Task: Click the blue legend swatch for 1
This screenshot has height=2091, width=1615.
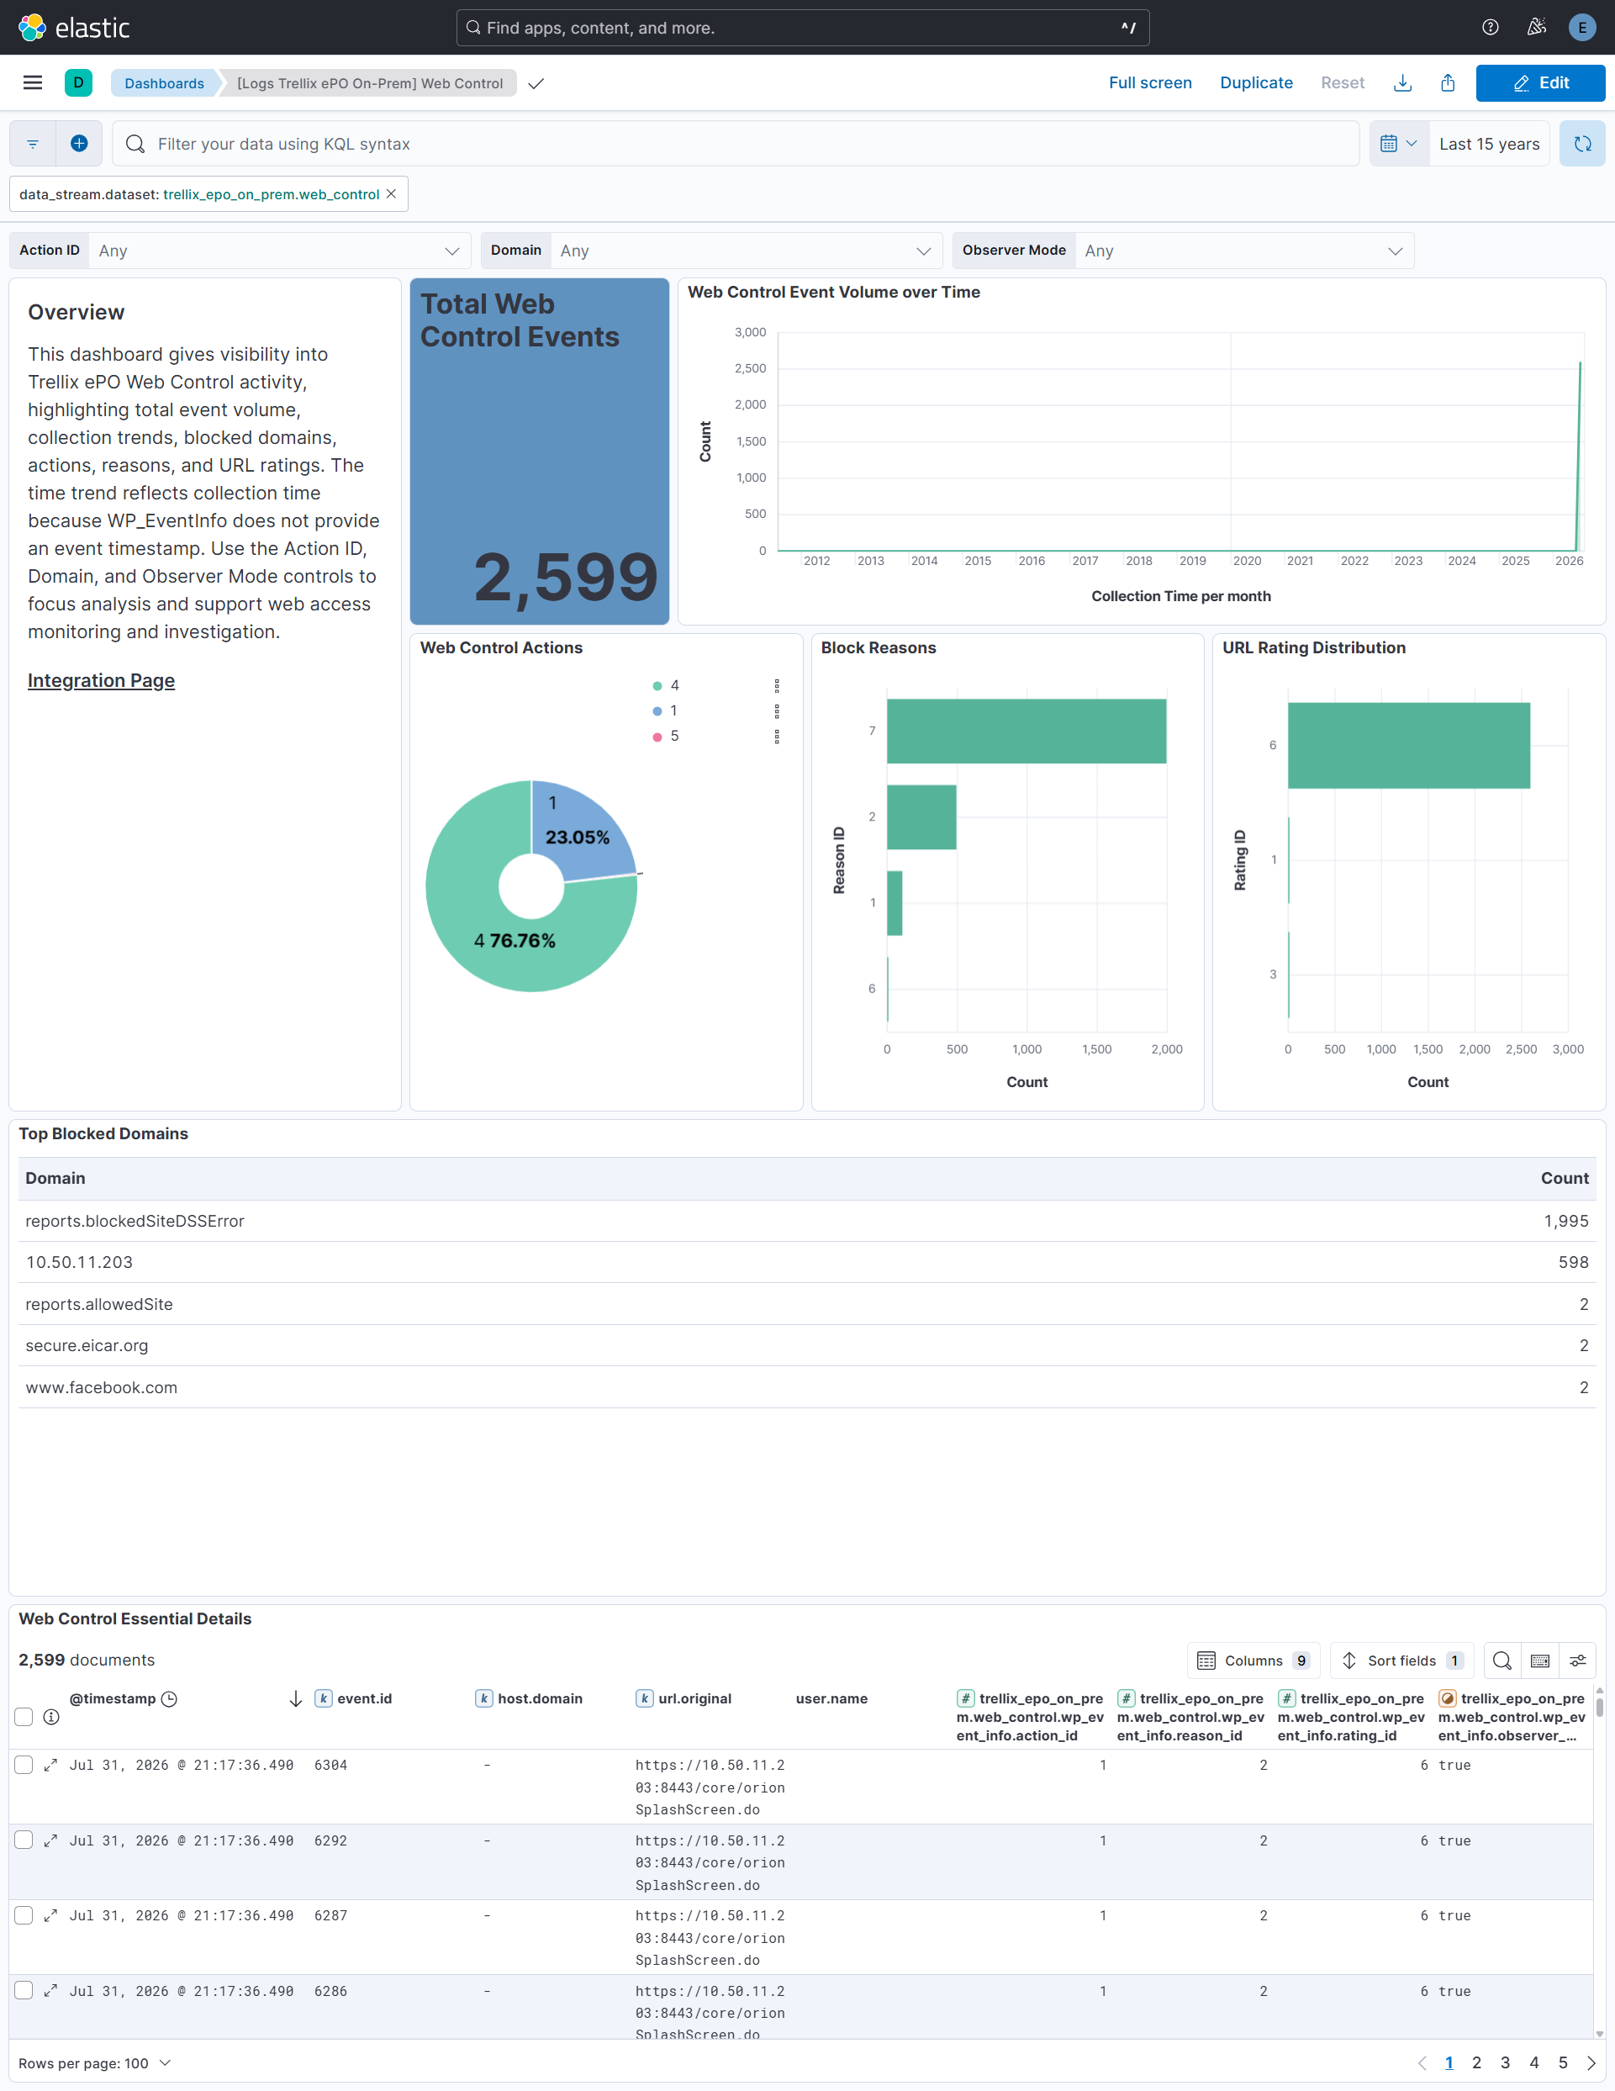Action: pos(657,711)
